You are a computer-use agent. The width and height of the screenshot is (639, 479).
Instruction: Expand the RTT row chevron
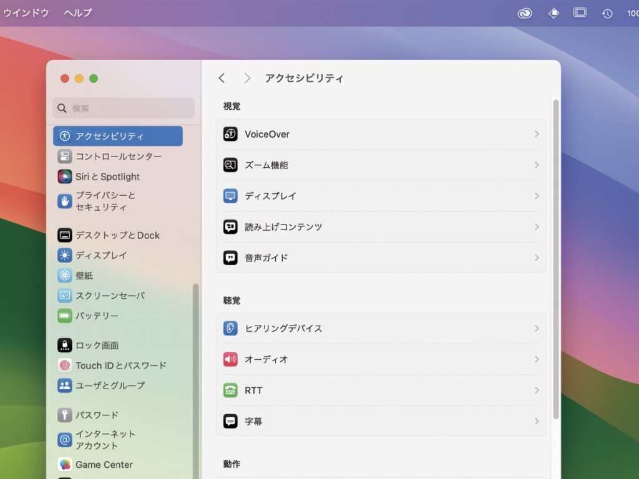pyautogui.click(x=537, y=390)
